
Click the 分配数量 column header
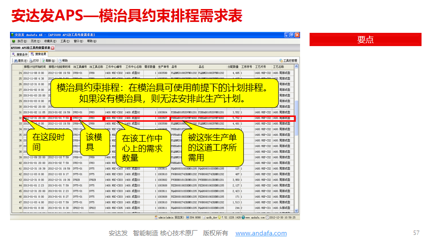233,67
